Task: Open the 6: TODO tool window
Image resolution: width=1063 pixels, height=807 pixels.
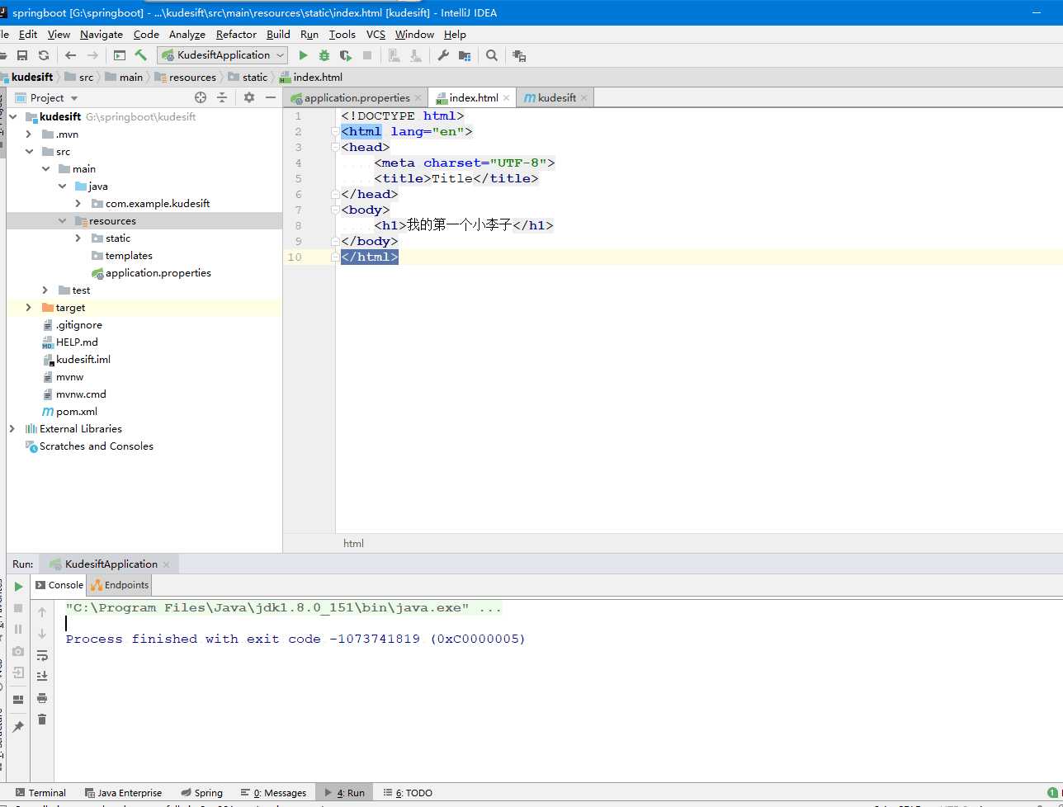Action: click(x=408, y=792)
